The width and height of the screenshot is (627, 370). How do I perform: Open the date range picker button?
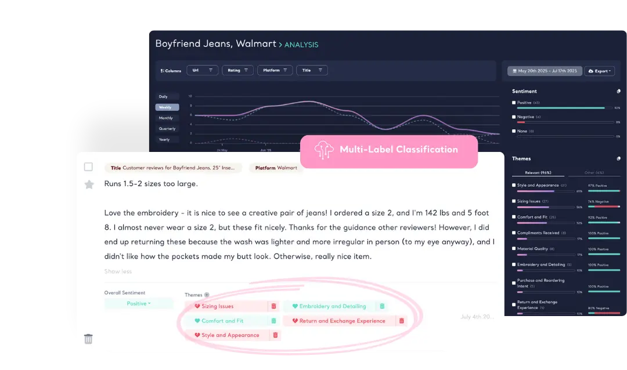pos(544,71)
